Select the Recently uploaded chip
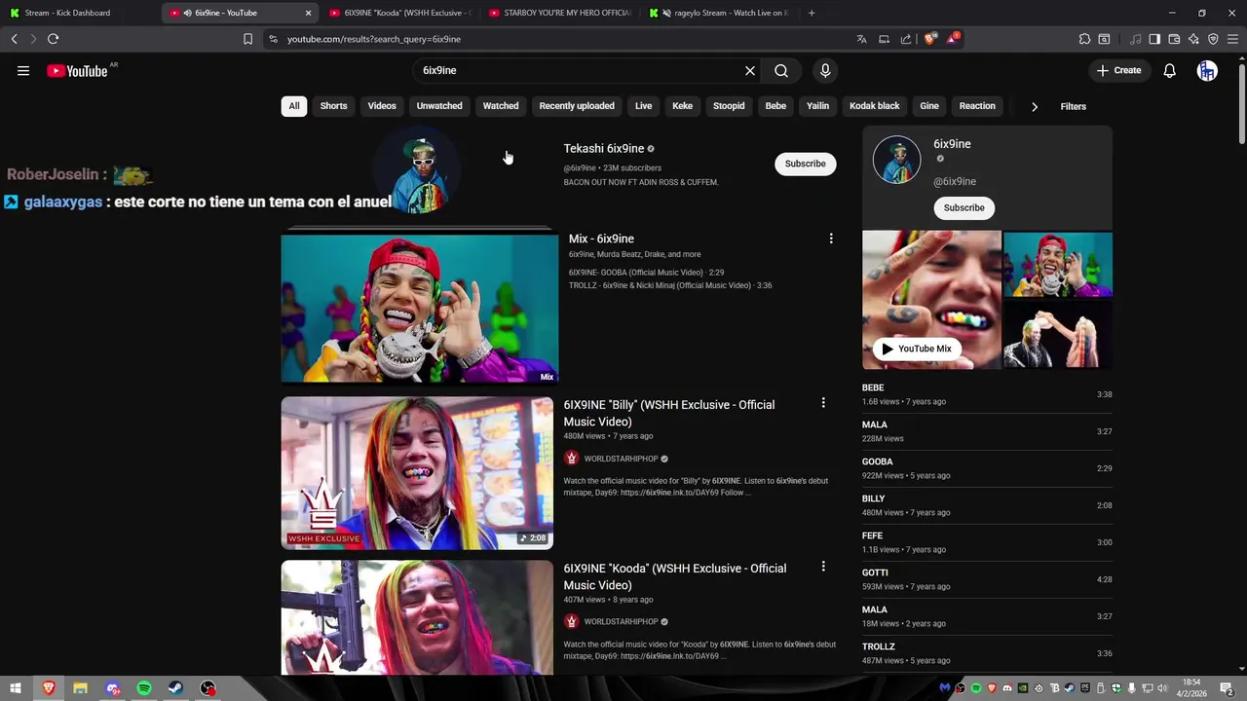Image resolution: width=1247 pixels, height=701 pixels. [x=577, y=106]
